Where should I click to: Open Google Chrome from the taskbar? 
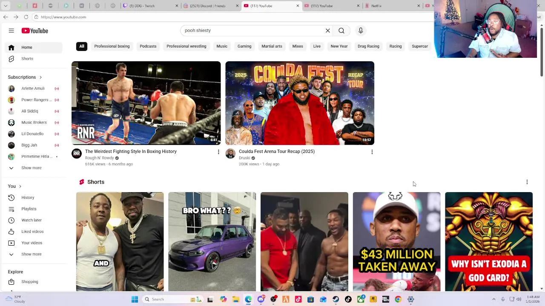(398, 299)
